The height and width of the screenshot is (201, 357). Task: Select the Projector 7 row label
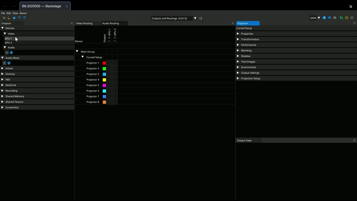(x=93, y=96)
